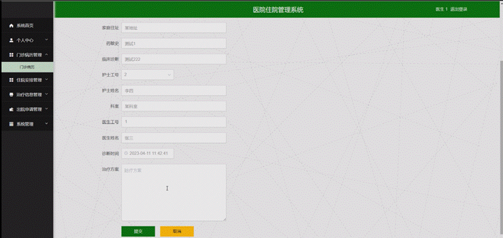The width and height of the screenshot is (503, 238).
Task: Open the 护士工号 dropdown
Action: 147,74
